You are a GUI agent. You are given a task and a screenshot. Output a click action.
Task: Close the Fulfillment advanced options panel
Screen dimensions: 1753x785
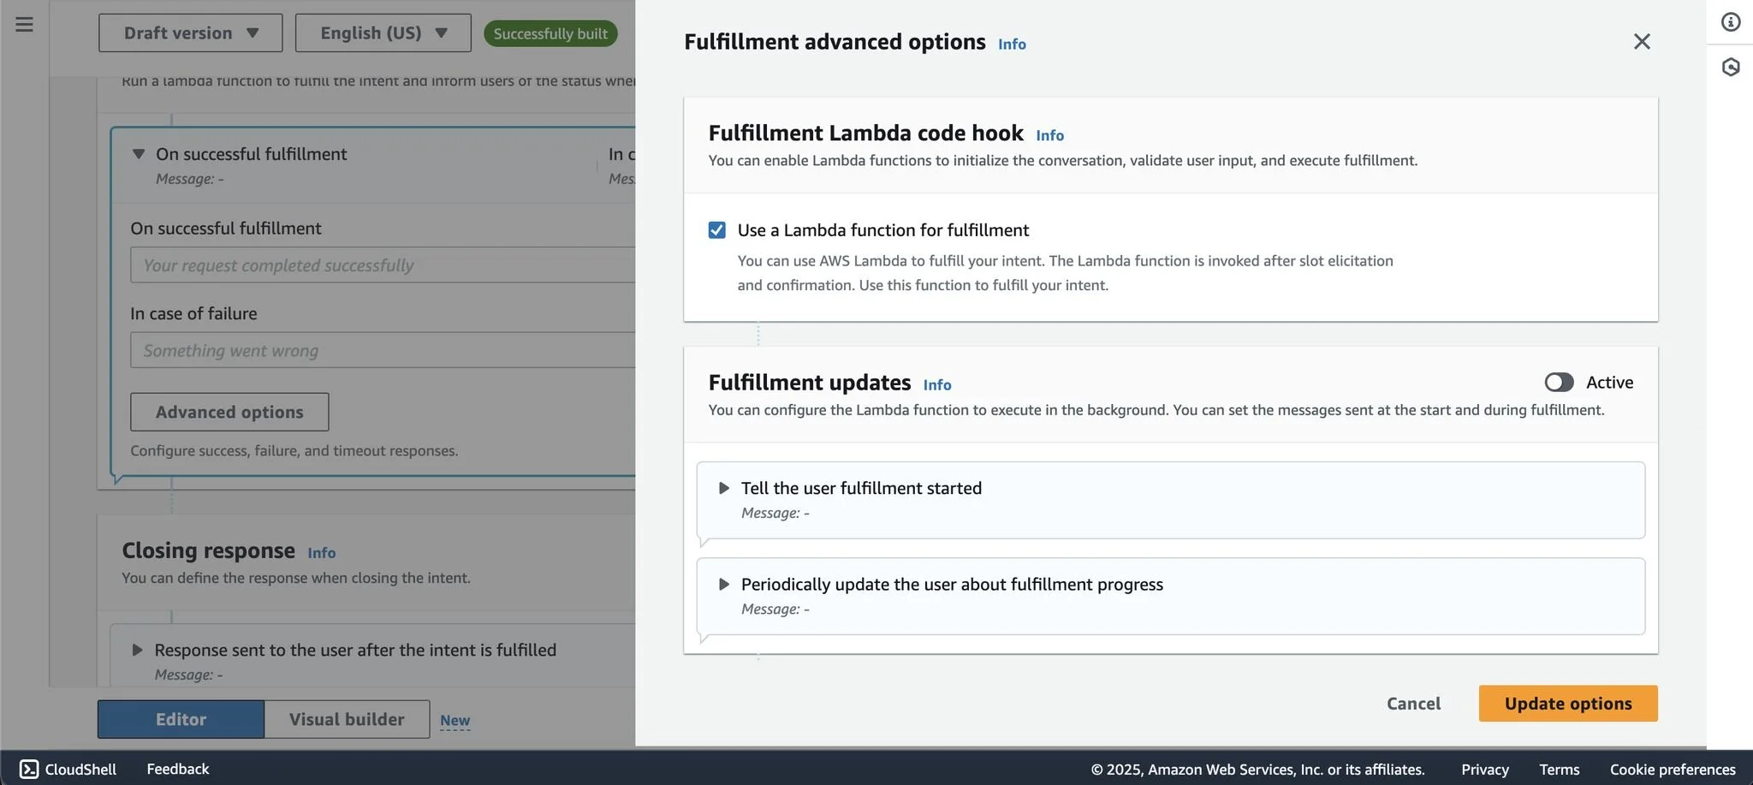[x=1641, y=41]
